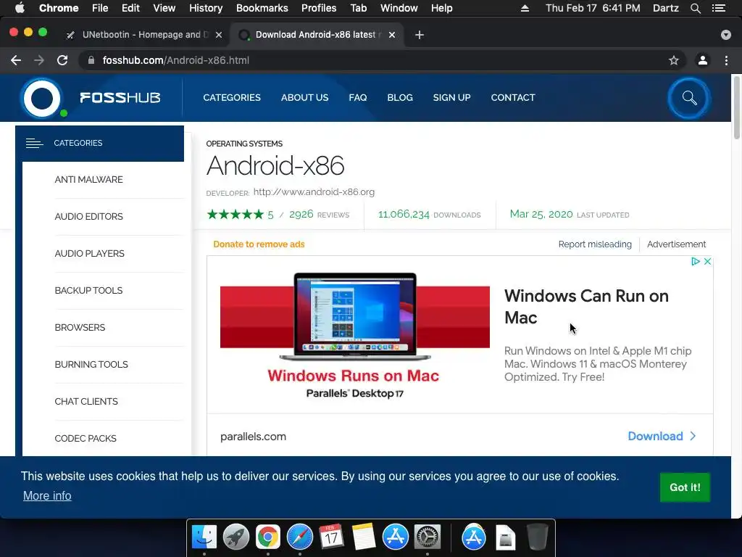Click the page vertical scrollbar

point(736,109)
